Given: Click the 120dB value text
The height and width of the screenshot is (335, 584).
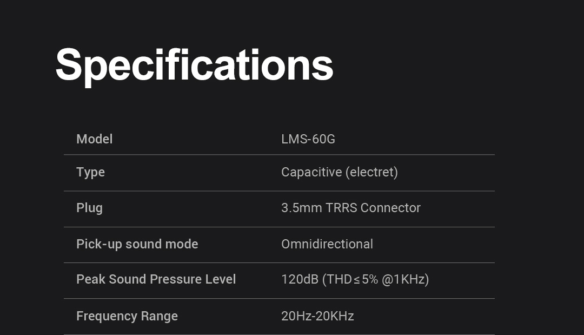Looking at the screenshot, I should click(x=300, y=279).
